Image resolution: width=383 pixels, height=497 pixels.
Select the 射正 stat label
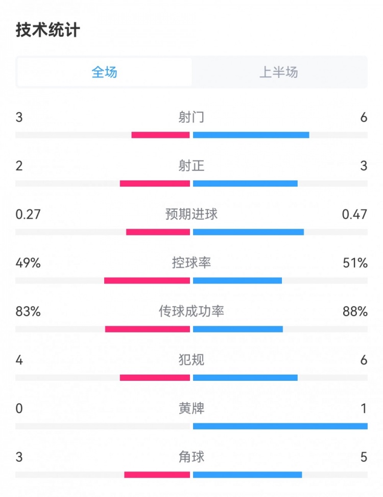tap(192, 166)
